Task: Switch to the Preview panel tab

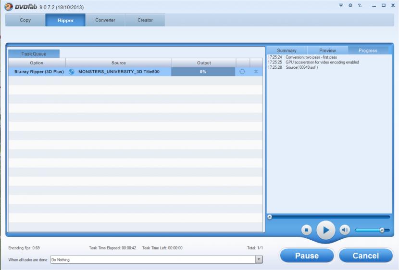Action: (327, 50)
